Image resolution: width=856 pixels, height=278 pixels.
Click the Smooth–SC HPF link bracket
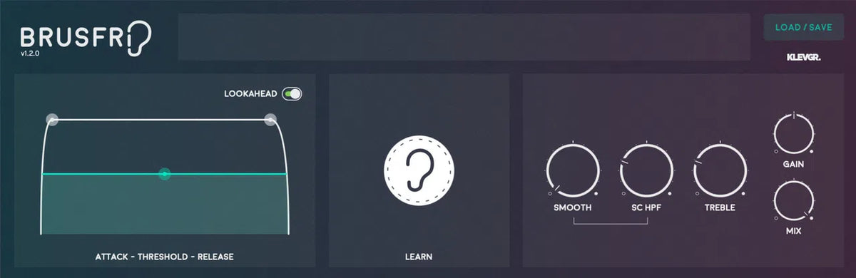[x=610, y=220]
